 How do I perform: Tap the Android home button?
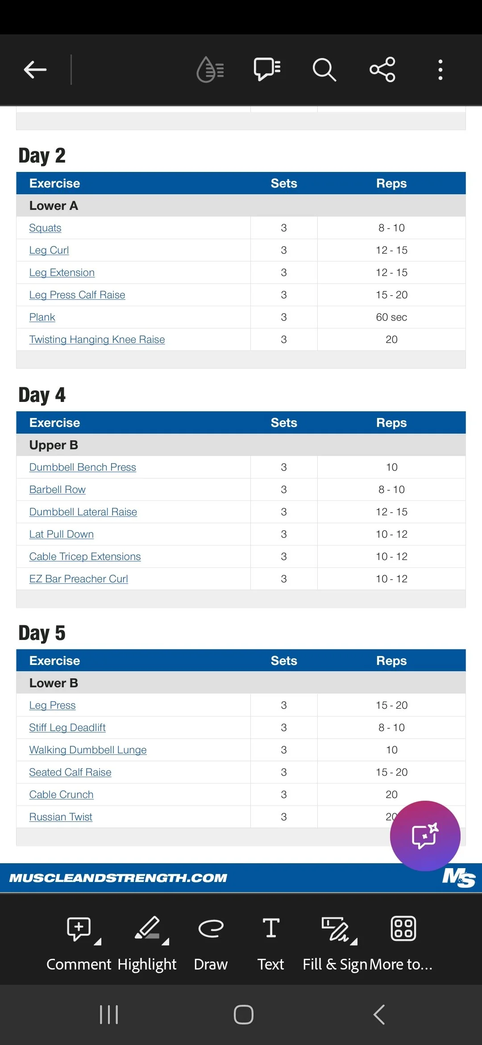(244, 1015)
